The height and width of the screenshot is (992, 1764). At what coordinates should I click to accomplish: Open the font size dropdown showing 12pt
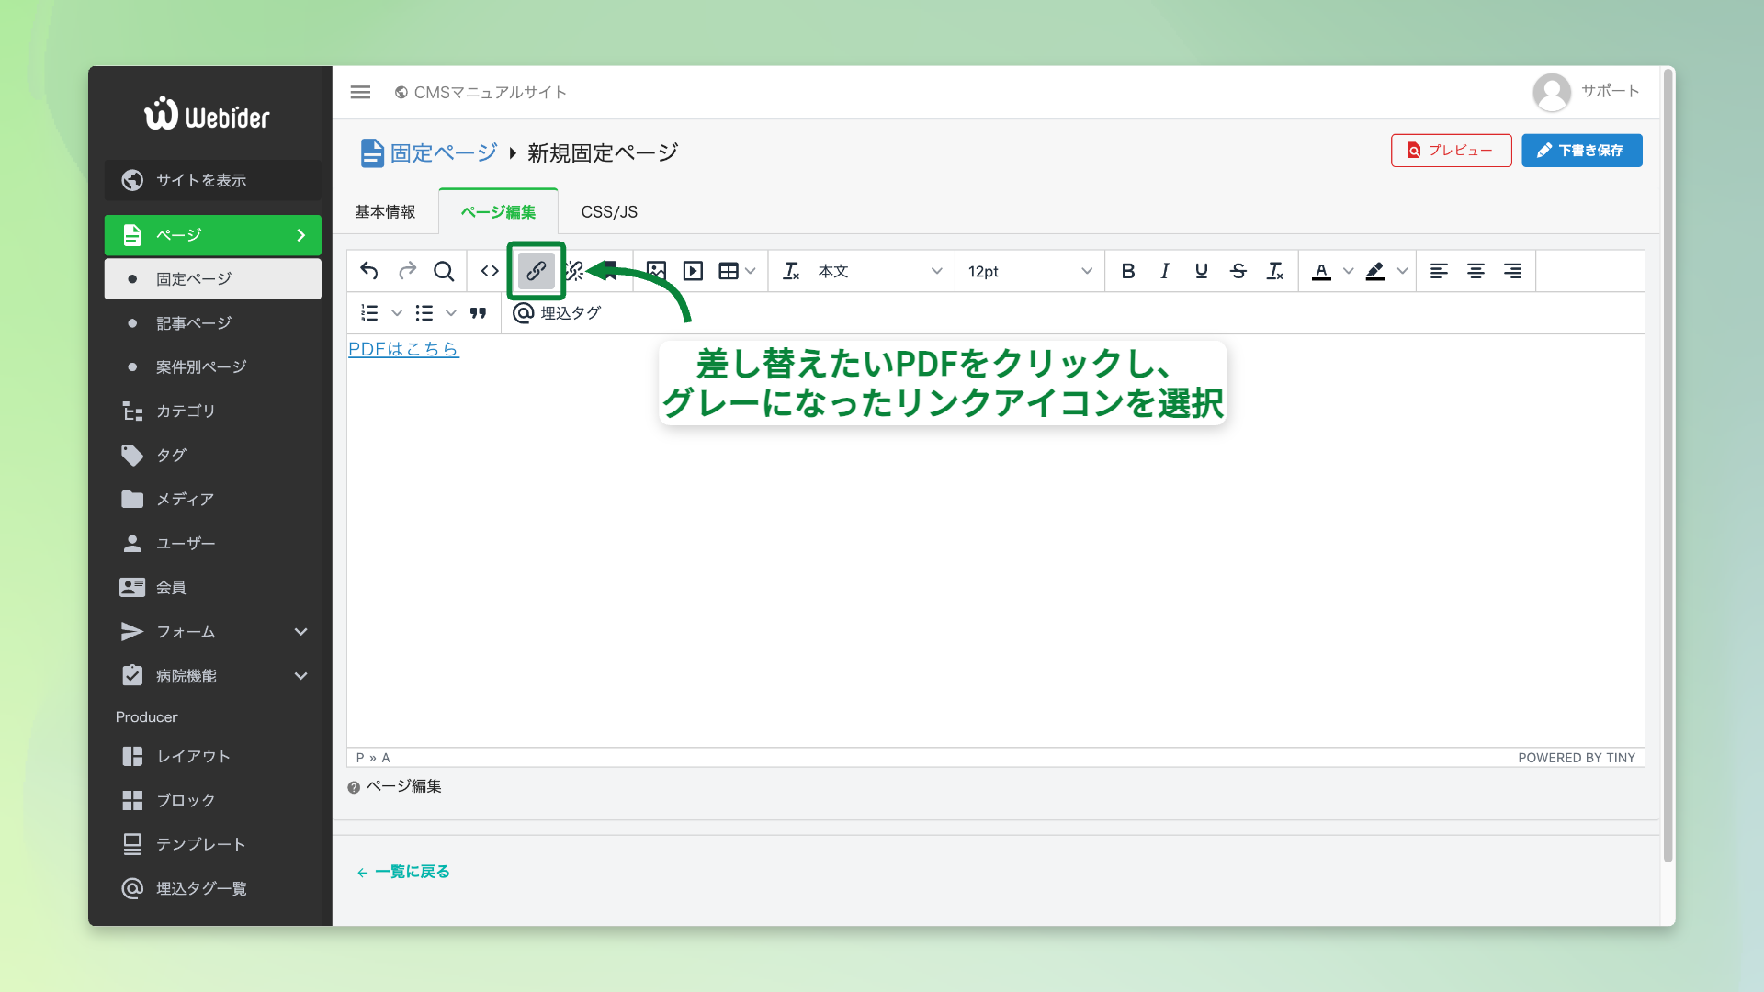[1029, 271]
